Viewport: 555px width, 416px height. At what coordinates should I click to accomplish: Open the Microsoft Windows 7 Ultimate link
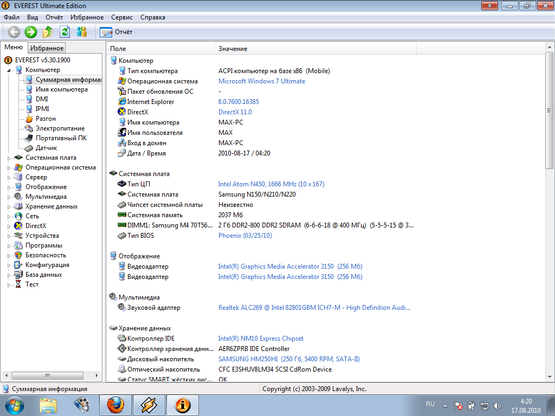(x=262, y=81)
